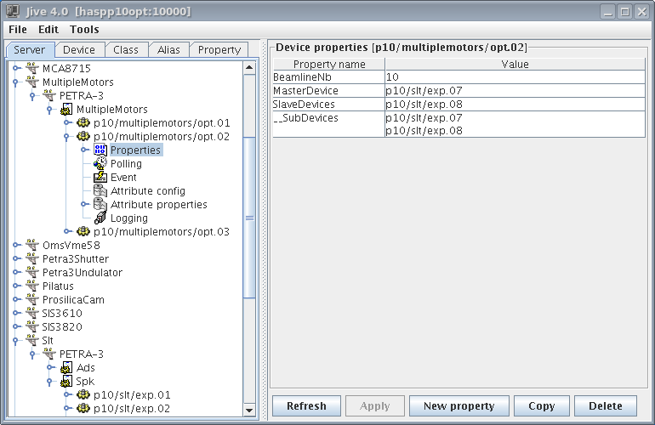Click the Property name column header

click(328, 64)
